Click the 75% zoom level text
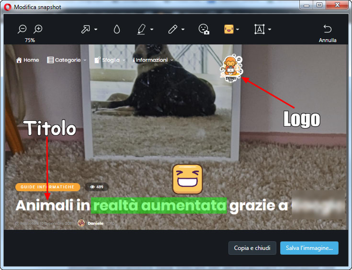352x270 pixels. click(x=30, y=40)
